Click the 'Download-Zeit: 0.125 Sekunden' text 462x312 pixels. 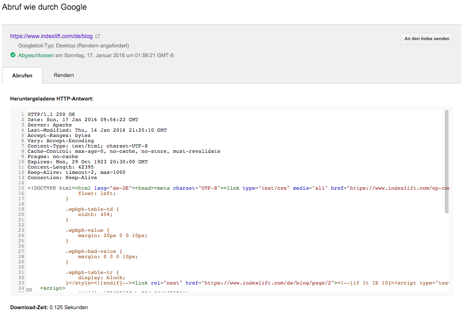point(49,308)
